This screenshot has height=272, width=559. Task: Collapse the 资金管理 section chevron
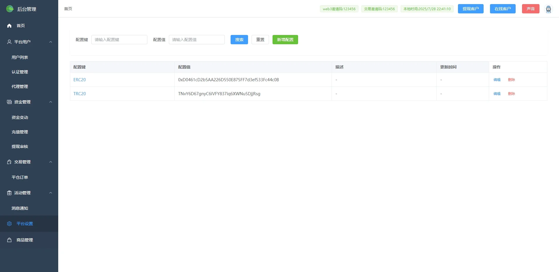tap(51, 102)
